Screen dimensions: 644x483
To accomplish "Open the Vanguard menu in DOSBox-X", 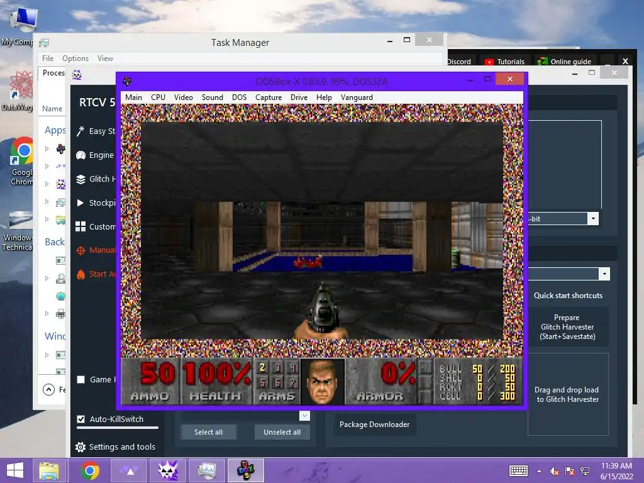I will (x=357, y=97).
